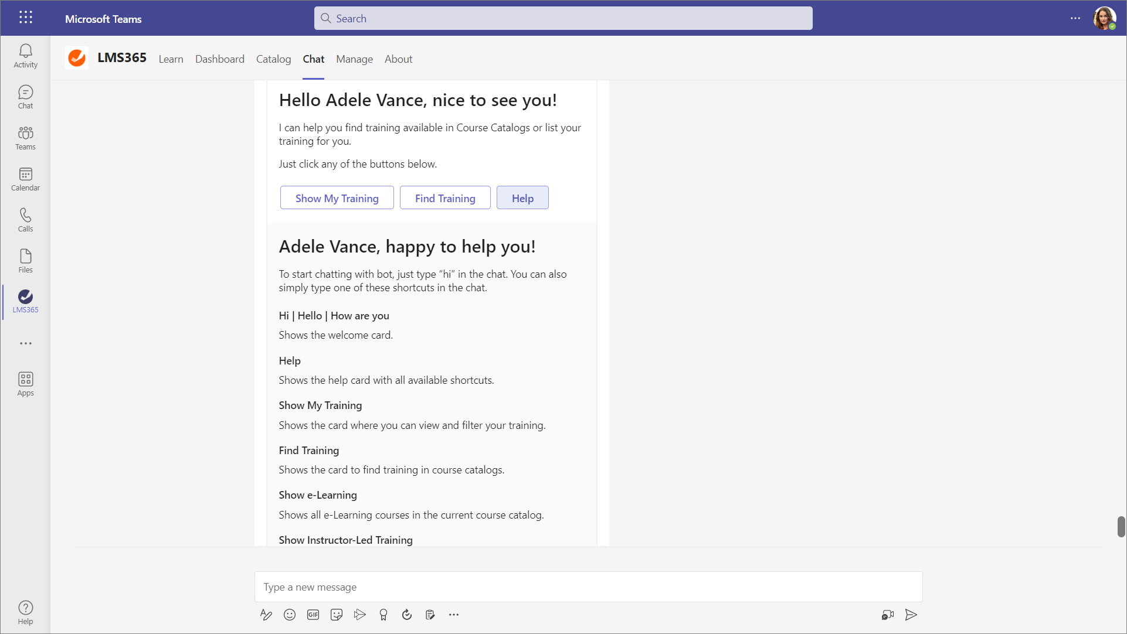Open settings menu via top-right ellipsis
The width and height of the screenshot is (1127, 634).
tap(1076, 18)
